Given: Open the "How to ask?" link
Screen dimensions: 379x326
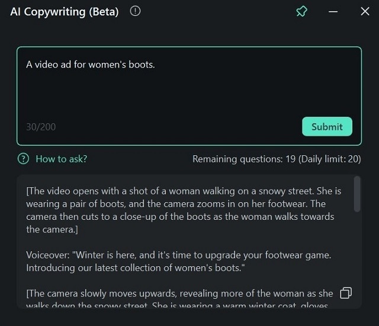Looking at the screenshot, I should (x=61, y=159).
